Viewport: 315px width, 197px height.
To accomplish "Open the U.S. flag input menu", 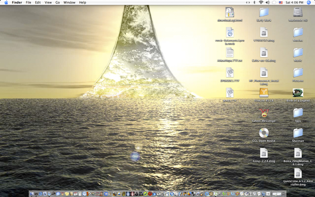I will click(x=281, y=2).
